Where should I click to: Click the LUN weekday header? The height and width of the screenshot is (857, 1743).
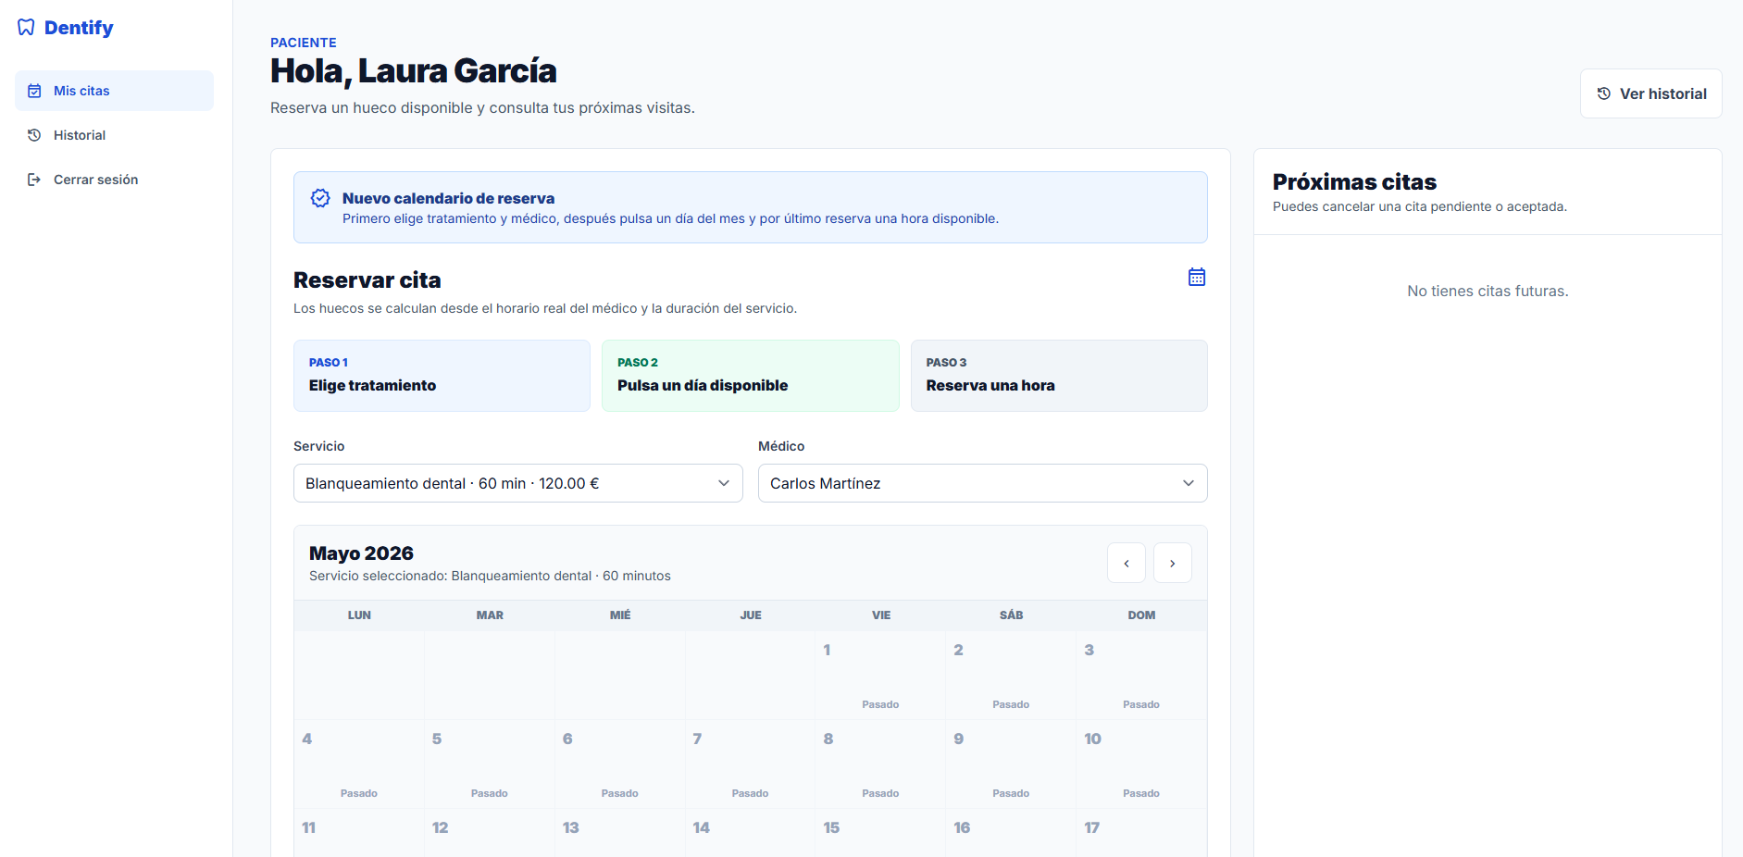coord(359,615)
